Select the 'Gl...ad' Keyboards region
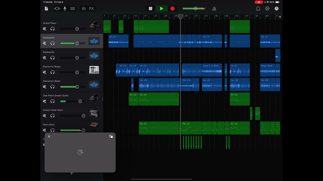The height and width of the screenshot is (181, 323). (x=119, y=41)
